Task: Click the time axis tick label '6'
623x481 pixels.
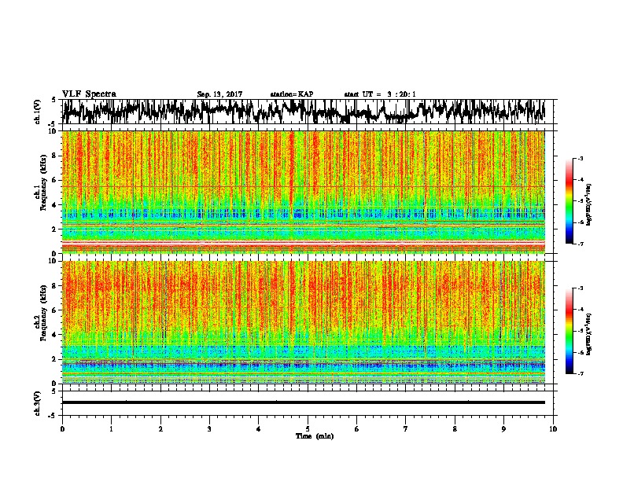Action: coord(356,429)
